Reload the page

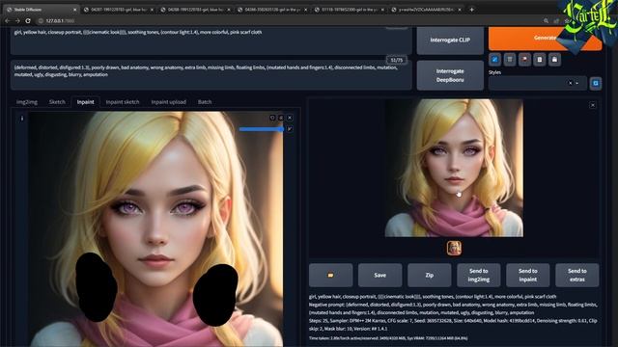[28, 21]
